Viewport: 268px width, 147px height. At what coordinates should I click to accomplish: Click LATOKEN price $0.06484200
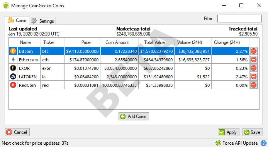click(82, 77)
